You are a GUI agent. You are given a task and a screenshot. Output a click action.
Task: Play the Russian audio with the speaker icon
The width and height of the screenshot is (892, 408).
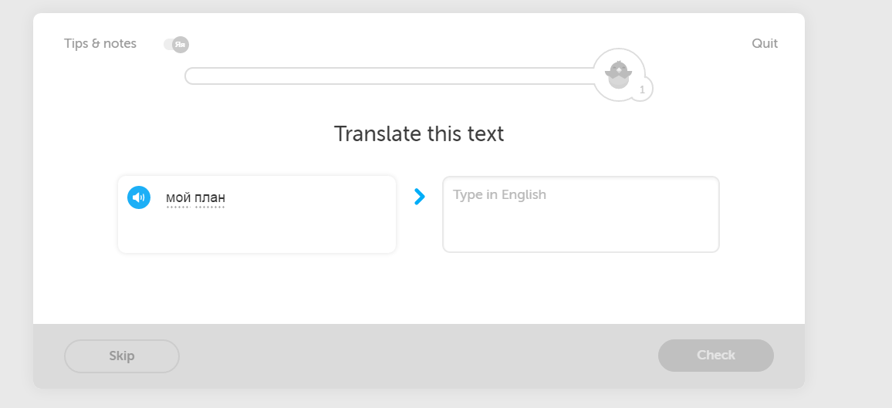(x=139, y=198)
